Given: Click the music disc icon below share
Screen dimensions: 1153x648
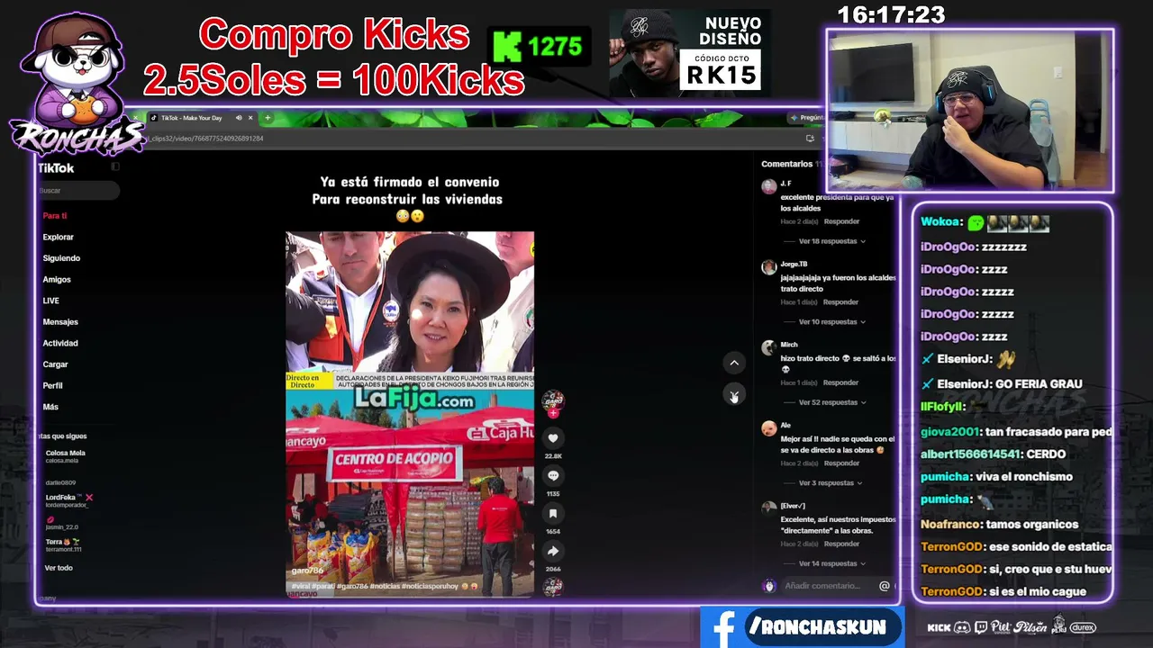Looking at the screenshot, I should click(x=553, y=586).
